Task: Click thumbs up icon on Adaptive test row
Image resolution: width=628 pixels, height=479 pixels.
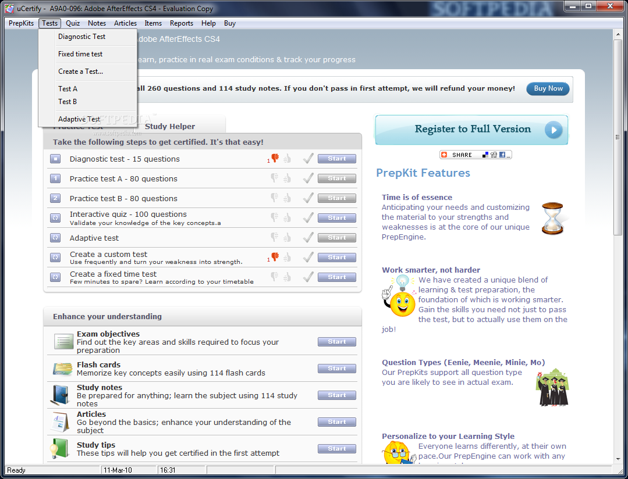Action: click(287, 238)
